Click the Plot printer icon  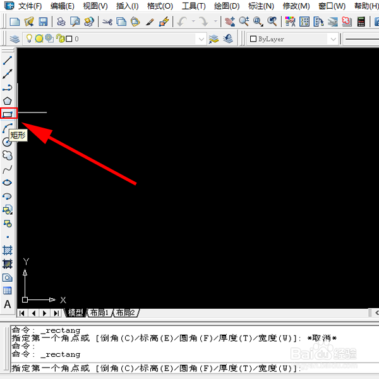pos(61,21)
